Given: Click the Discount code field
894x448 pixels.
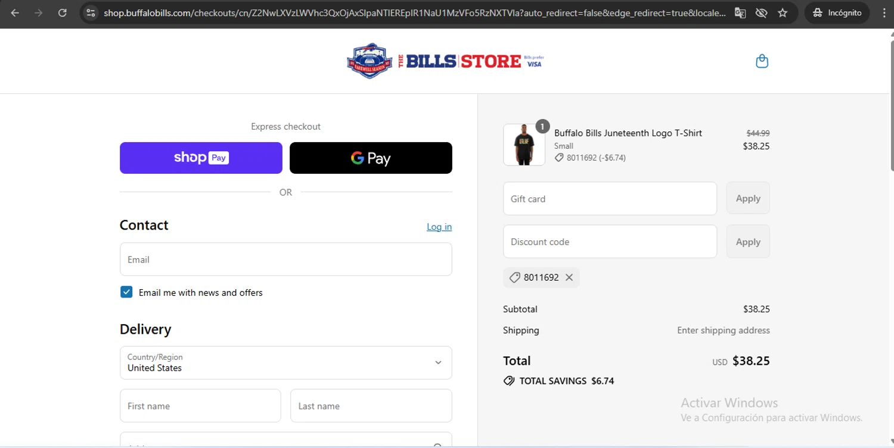Looking at the screenshot, I should [610, 242].
